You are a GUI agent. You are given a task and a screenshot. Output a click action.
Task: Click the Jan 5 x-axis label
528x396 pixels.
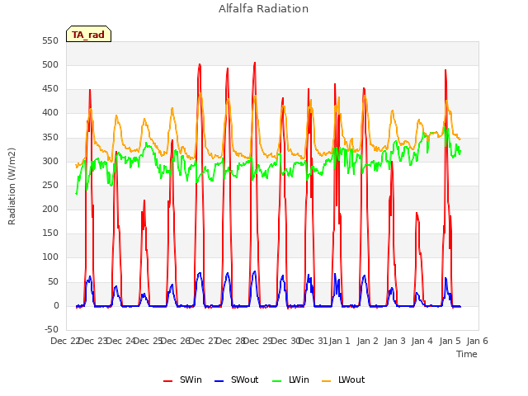(x=450, y=342)
